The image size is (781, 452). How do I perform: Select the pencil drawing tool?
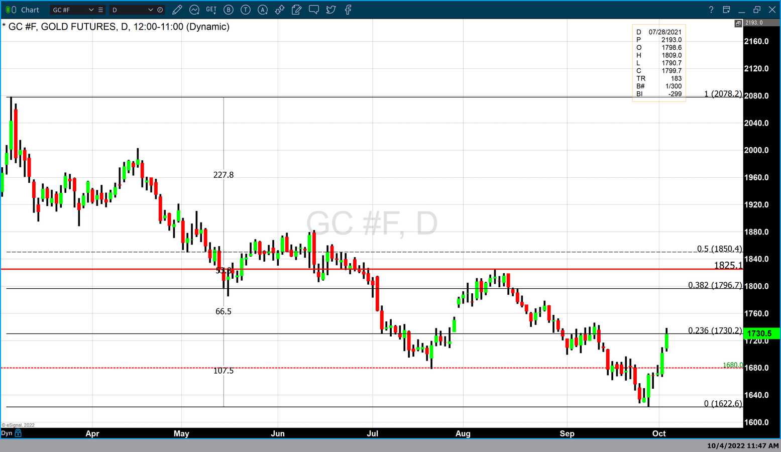(x=177, y=10)
